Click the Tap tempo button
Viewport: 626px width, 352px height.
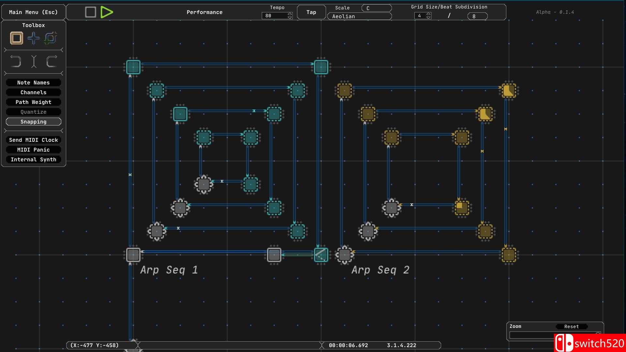311,12
